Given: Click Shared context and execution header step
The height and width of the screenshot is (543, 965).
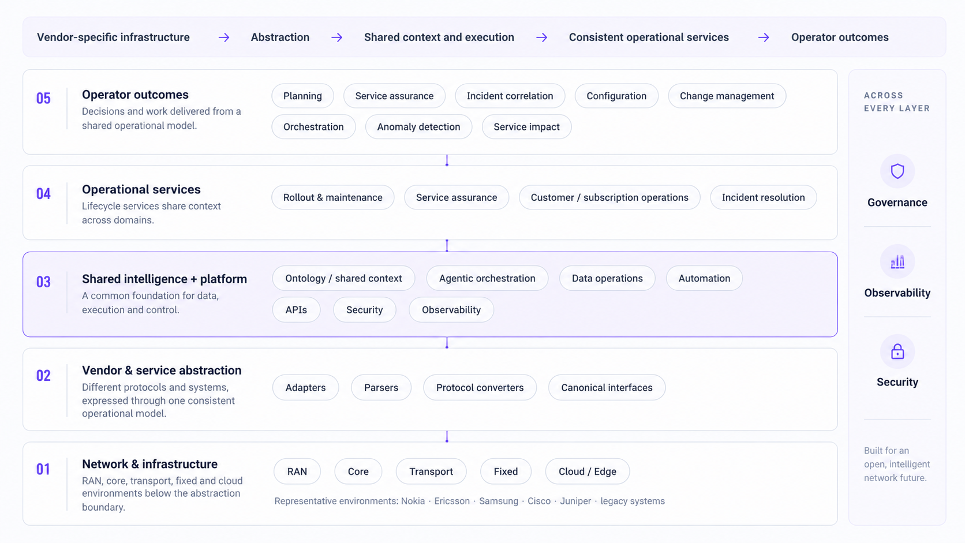Looking at the screenshot, I should click(439, 38).
